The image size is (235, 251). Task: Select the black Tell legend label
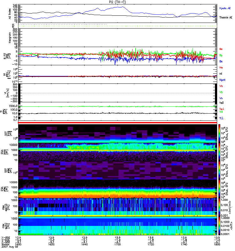pyautogui.click(x=222, y=103)
